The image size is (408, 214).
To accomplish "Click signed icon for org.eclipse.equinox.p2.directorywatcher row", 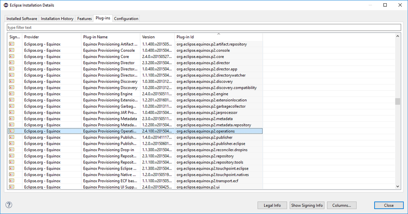I will coord(11,75).
